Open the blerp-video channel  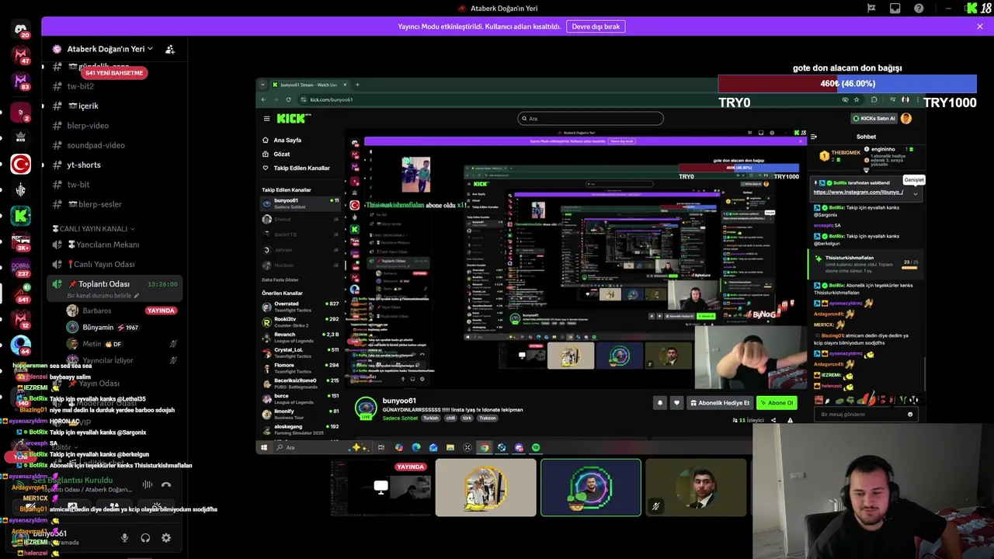click(116, 126)
